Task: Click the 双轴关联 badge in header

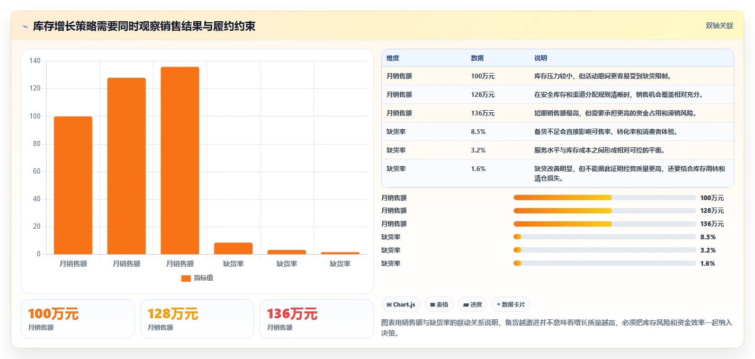Action: click(x=720, y=25)
